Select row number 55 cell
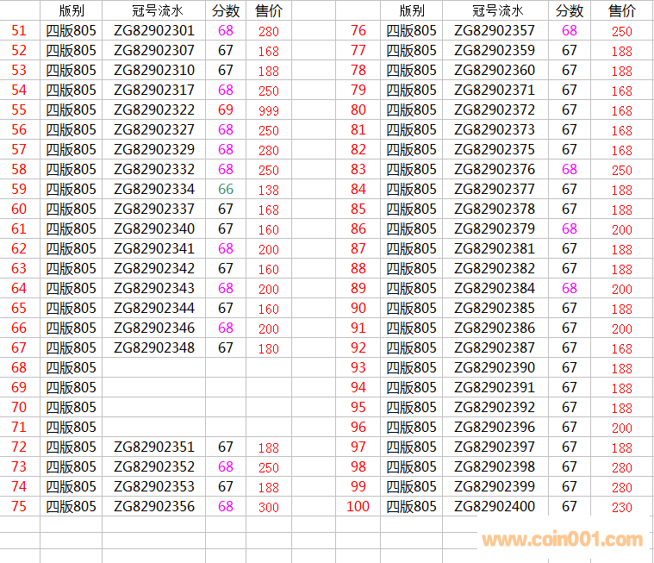 coord(19,110)
